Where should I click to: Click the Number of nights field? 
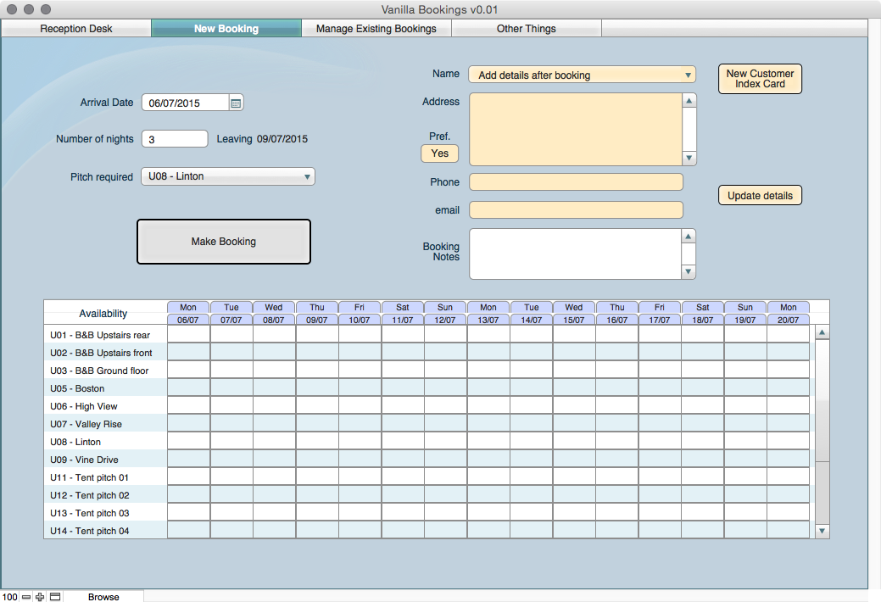click(x=175, y=139)
